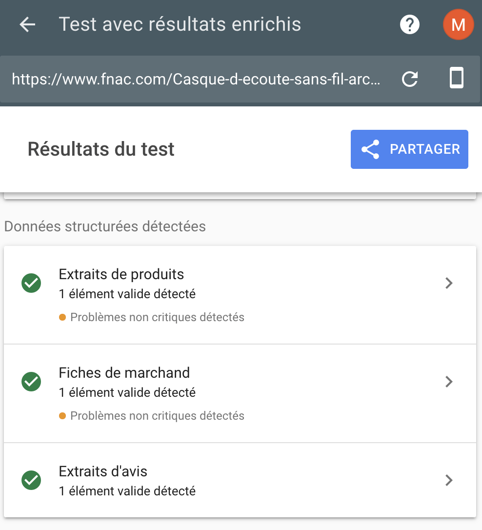The width and height of the screenshot is (482, 530).
Task: Click the Données structurées détectées section label
Action: coord(104,226)
